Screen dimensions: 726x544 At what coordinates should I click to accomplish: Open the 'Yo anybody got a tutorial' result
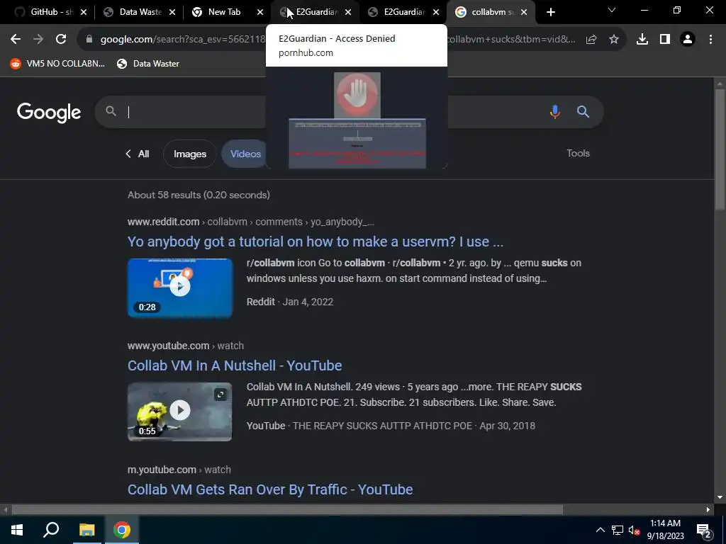point(315,242)
